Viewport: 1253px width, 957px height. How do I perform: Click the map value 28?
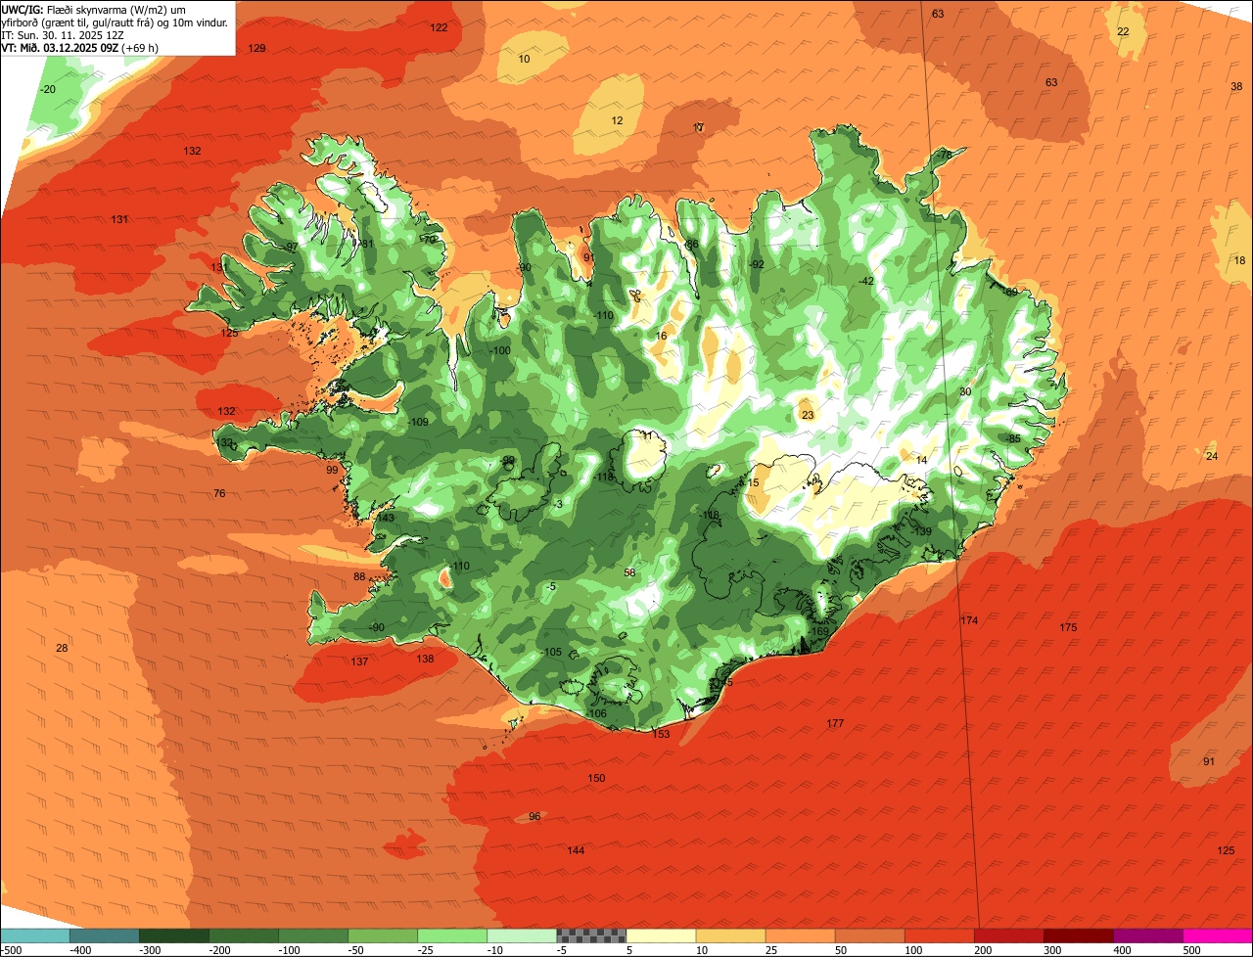click(x=62, y=648)
